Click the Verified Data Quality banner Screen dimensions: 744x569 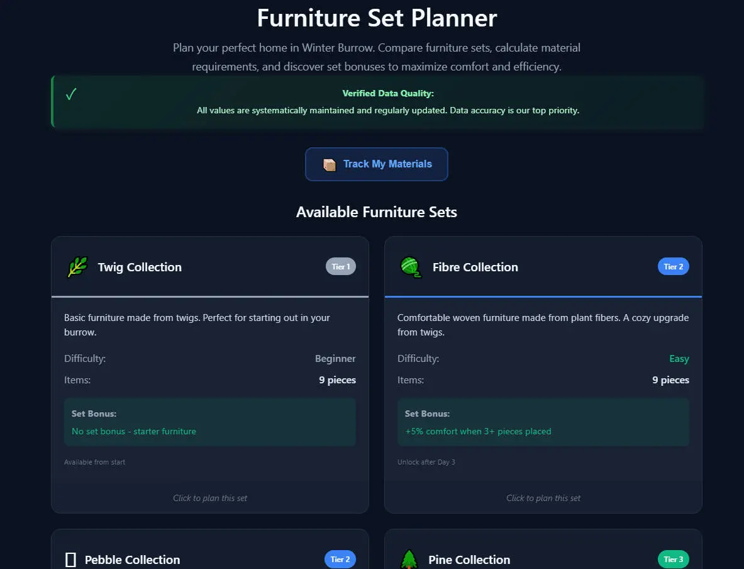click(376, 102)
